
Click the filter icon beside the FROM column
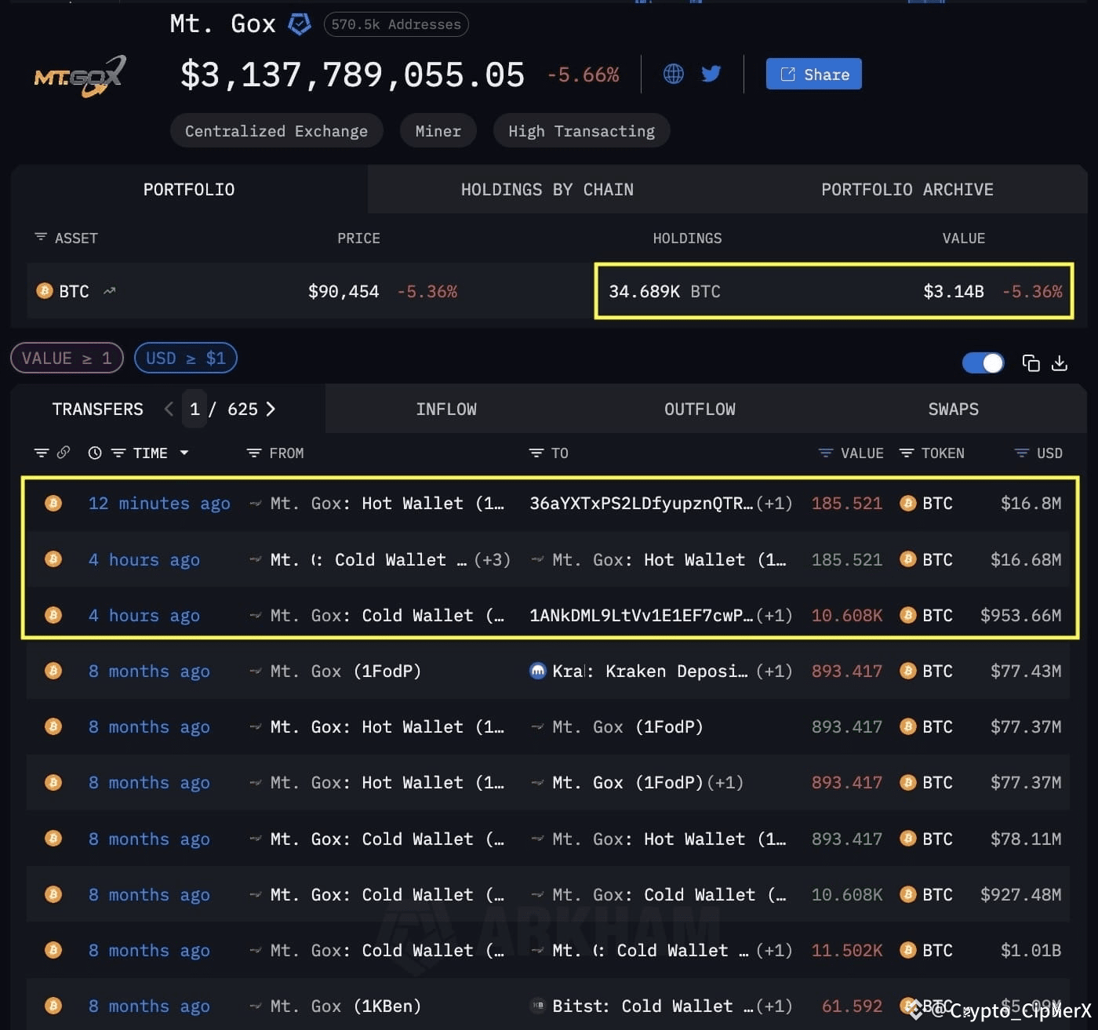coord(253,453)
